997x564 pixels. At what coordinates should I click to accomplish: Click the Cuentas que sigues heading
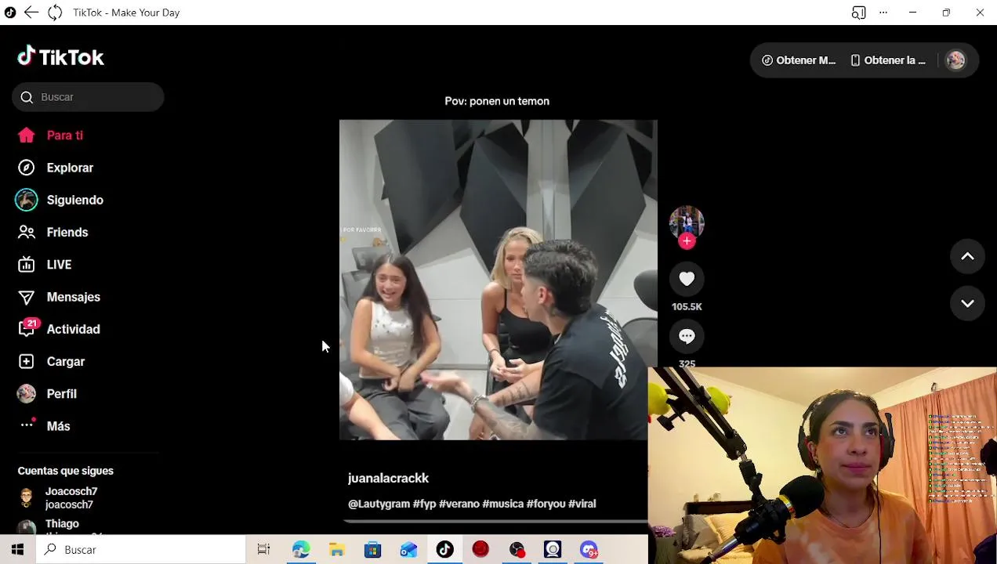click(66, 471)
